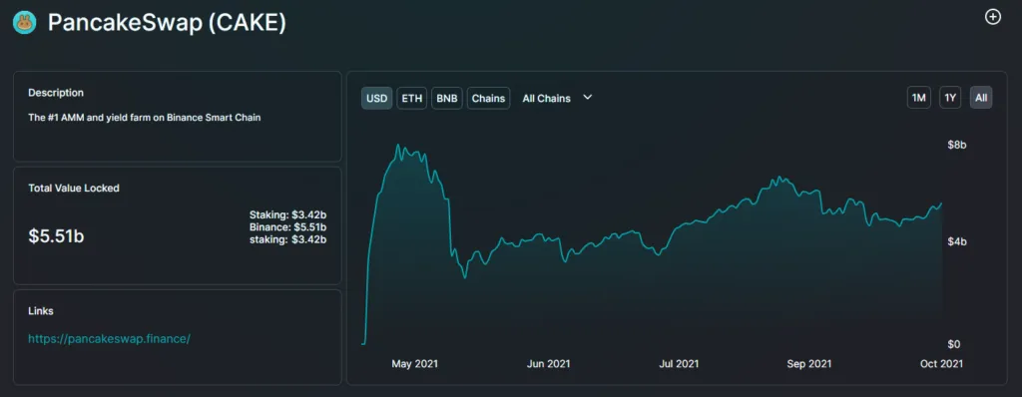Image resolution: width=1022 pixels, height=397 pixels.
Task: Click the chart peak near May 2021
Action: pyautogui.click(x=398, y=146)
